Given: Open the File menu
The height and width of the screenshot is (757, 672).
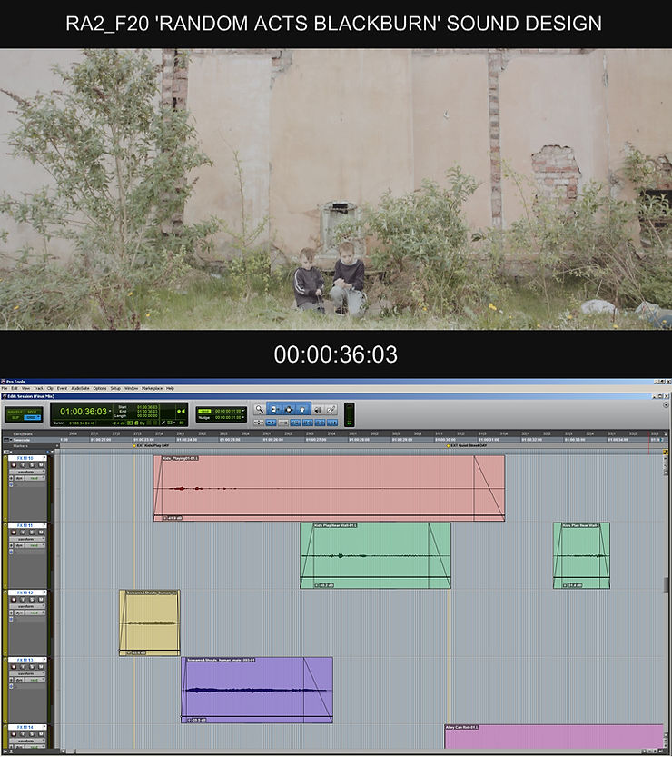Looking at the screenshot, I should click(x=4, y=388).
